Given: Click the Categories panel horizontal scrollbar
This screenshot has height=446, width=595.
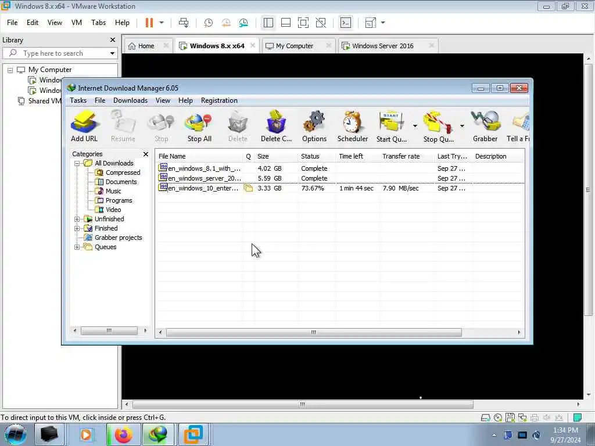Looking at the screenshot, I should tap(110, 331).
